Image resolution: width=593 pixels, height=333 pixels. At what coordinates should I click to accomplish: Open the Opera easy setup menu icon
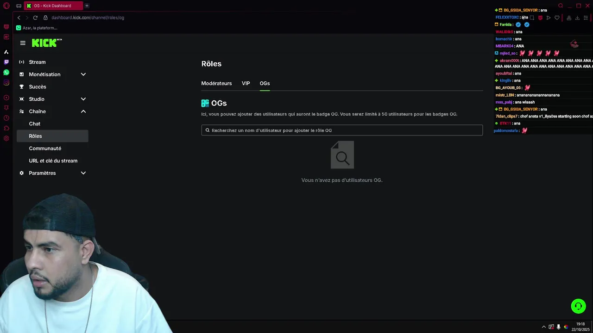point(586,18)
